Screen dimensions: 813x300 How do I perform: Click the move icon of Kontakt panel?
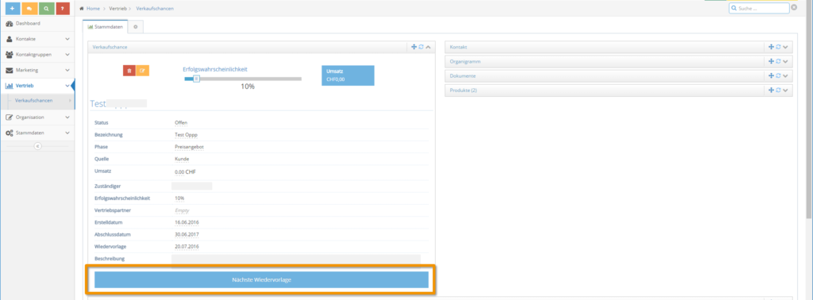(771, 47)
